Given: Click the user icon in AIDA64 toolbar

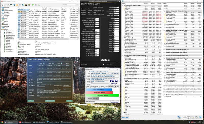Looking at the screenshot, I should (x=23, y=5).
